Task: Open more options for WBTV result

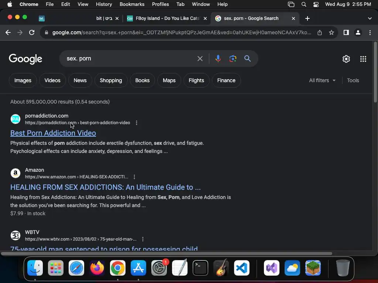Action: (x=143, y=239)
